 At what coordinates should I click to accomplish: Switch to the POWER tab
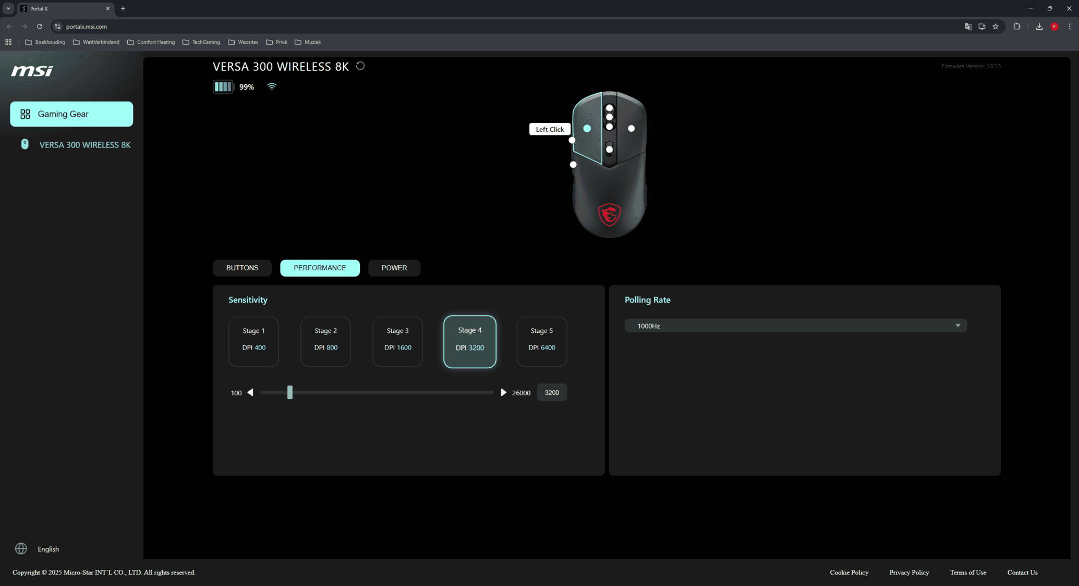coord(394,268)
